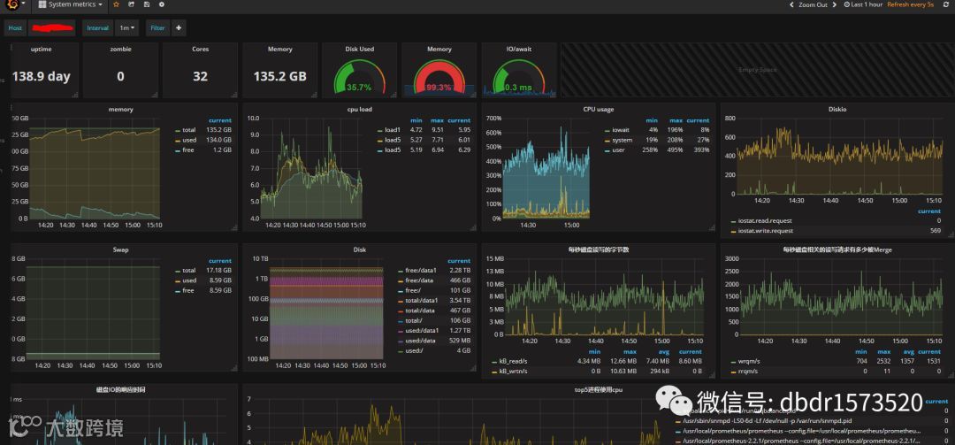The width and height of the screenshot is (955, 445).
Task: Toggle system series in CPU usage legend
Action: tap(622, 140)
